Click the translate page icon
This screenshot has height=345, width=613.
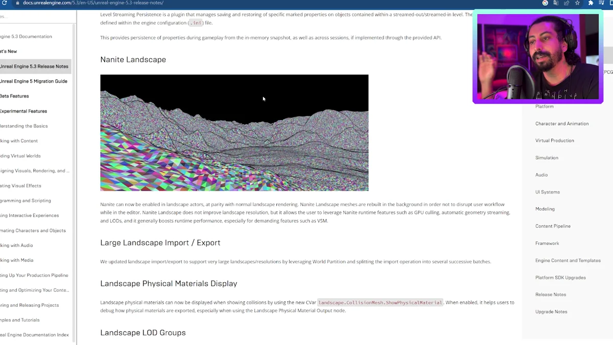point(556,3)
